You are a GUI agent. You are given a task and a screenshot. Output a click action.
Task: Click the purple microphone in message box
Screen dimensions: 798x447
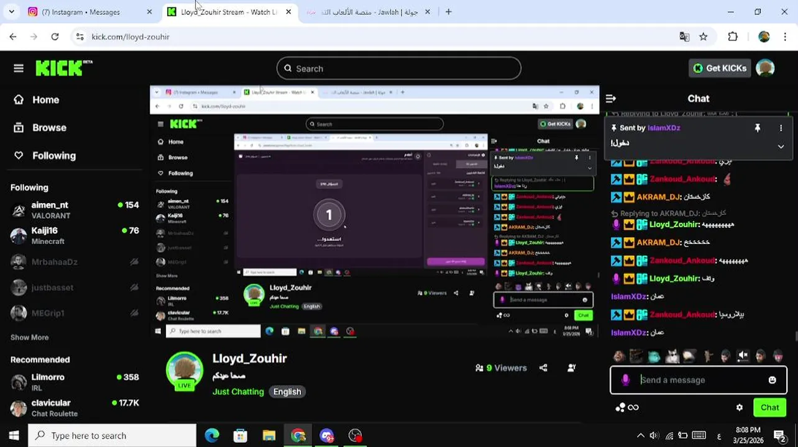[625, 380]
